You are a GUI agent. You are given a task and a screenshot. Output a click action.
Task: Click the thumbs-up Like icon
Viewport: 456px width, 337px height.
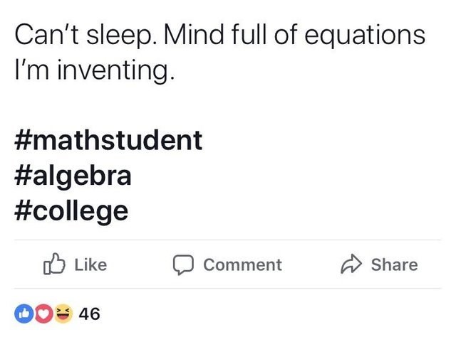[x=53, y=264]
